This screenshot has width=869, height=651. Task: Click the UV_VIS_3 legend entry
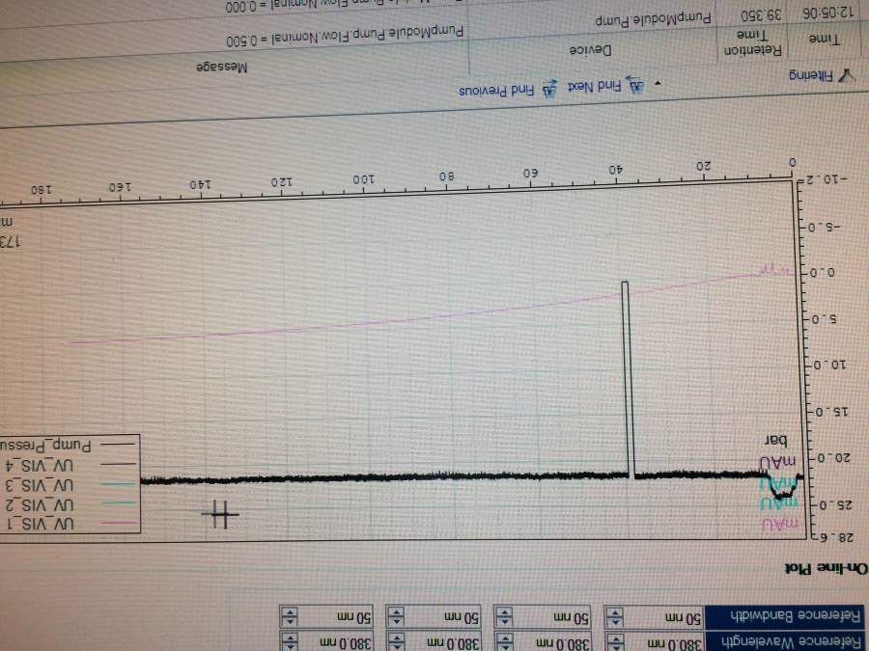[69, 484]
